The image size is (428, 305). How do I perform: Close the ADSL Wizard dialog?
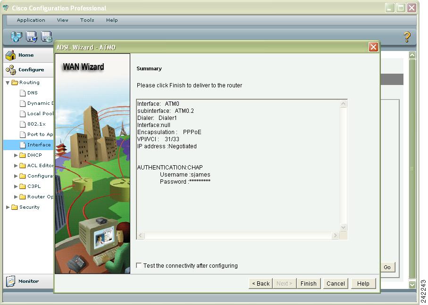[x=373, y=47]
